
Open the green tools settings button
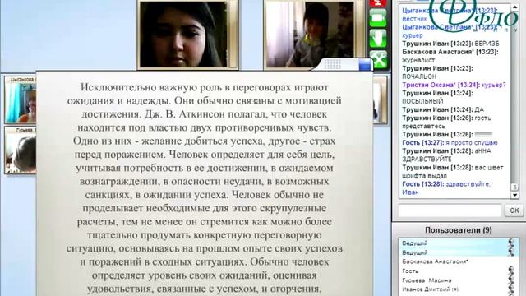(x=378, y=59)
